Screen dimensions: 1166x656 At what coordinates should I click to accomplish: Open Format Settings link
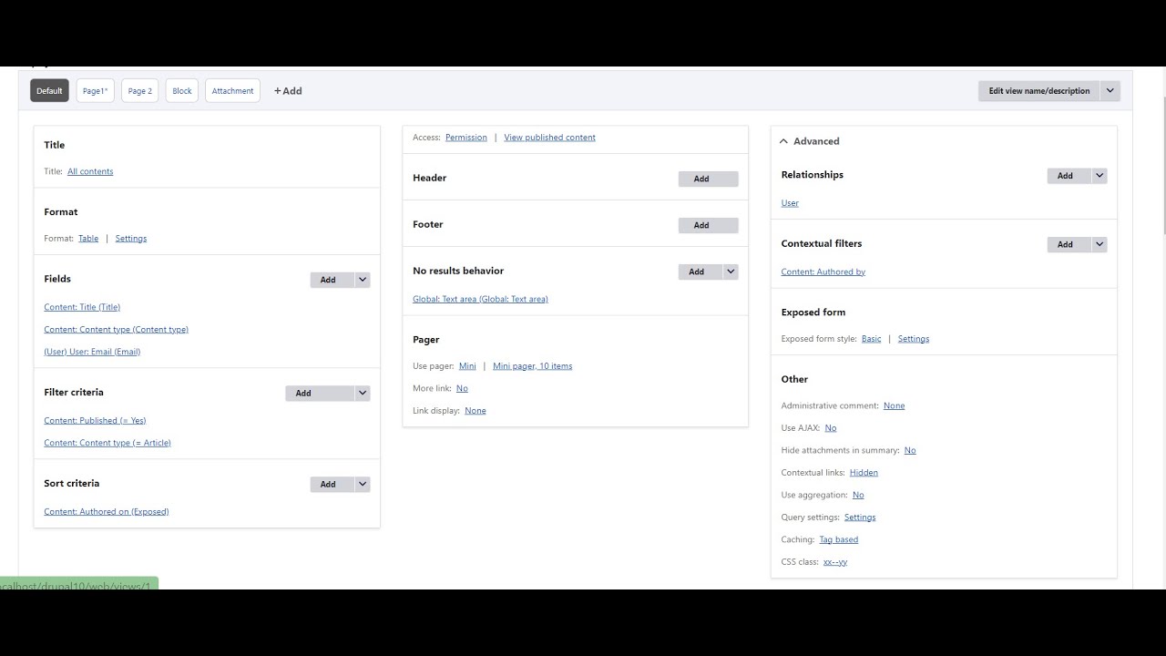coord(131,239)
